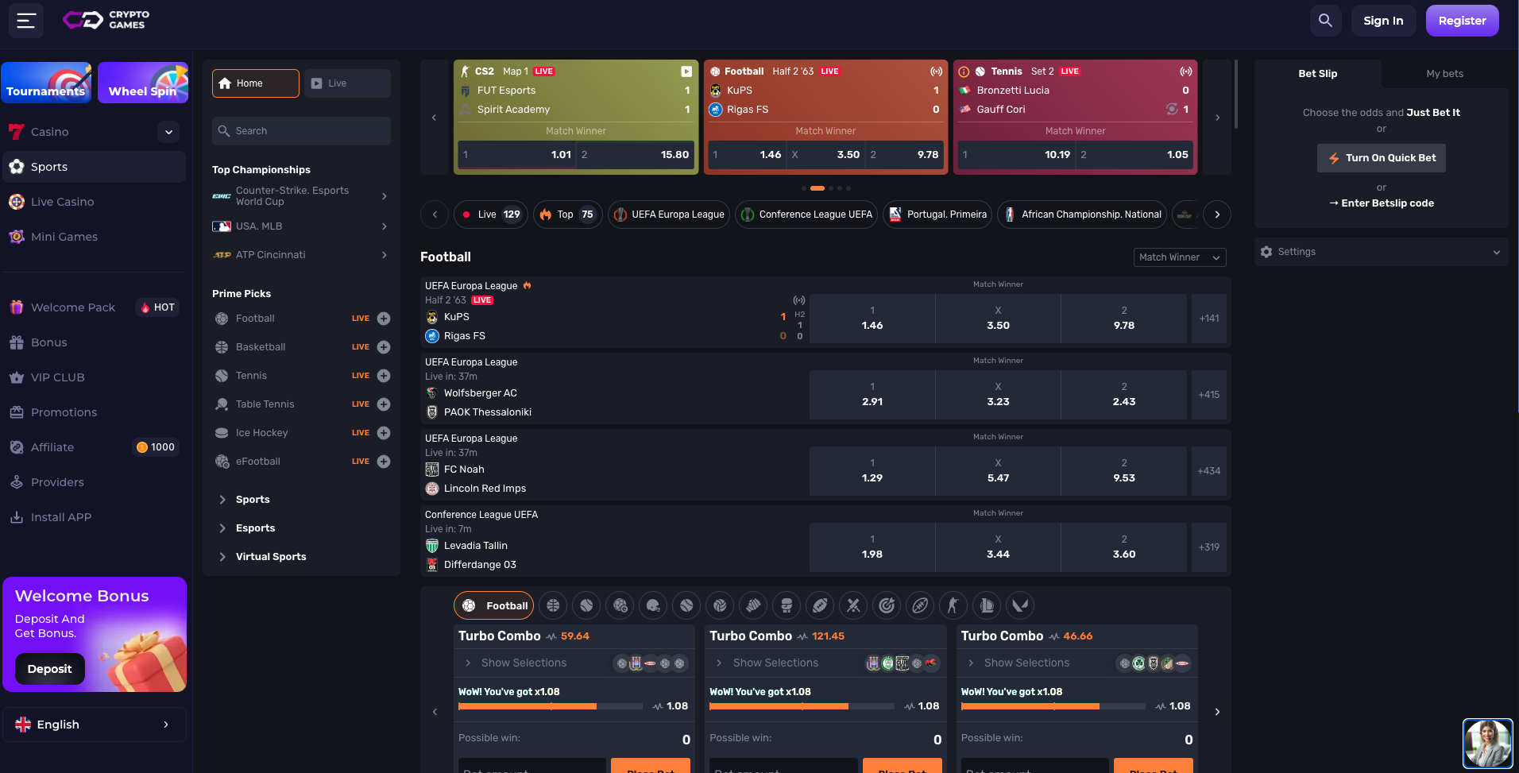The image size is (1519, 773).
Task: Open the Wheel Spin banner
Action: tap(143, 83)
